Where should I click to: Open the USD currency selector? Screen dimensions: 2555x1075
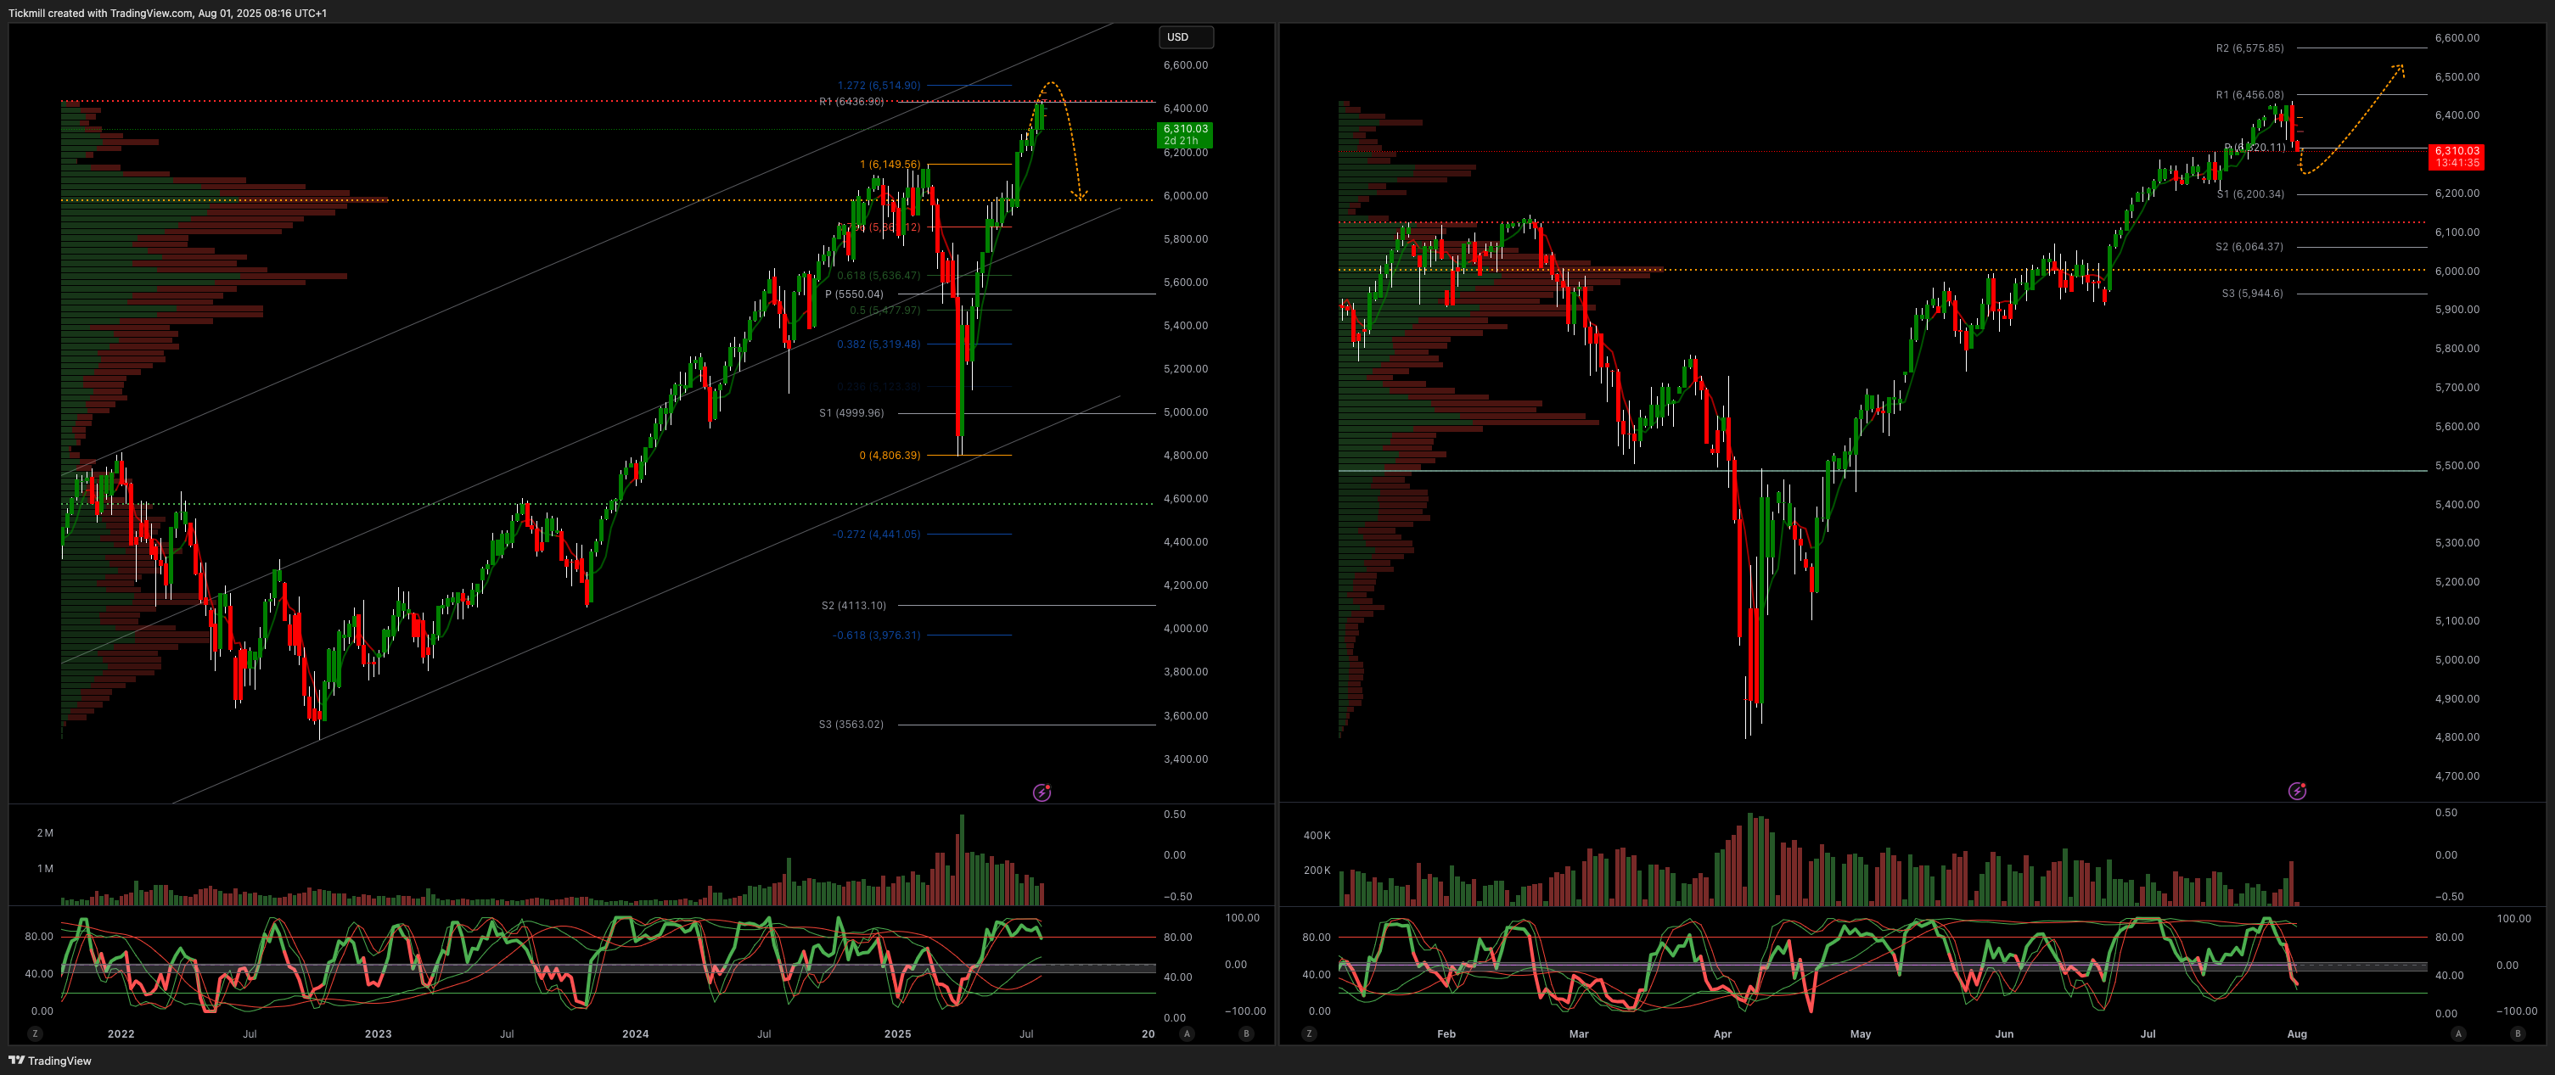pos(1187,36)
